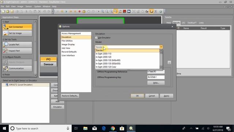Open the Sensor menu
The image size is (234, 132).
(29, 7)
